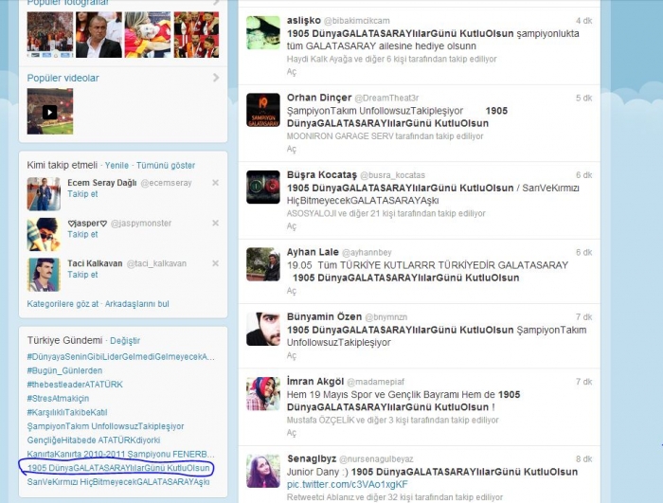Open Ayhan Lale's tweet avatar
This screenshot has height=503, width=663.
263,264
